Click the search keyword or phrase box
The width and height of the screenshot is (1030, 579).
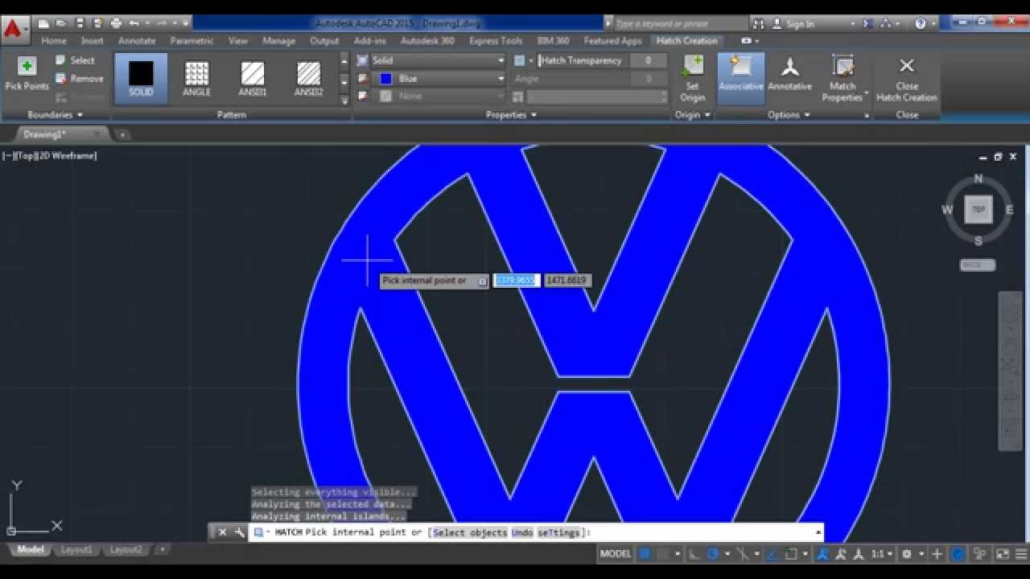[x=679, y=24]
